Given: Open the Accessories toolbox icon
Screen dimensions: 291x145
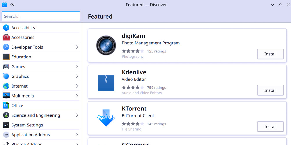Looking at the screenshot, I should point(6,37).
